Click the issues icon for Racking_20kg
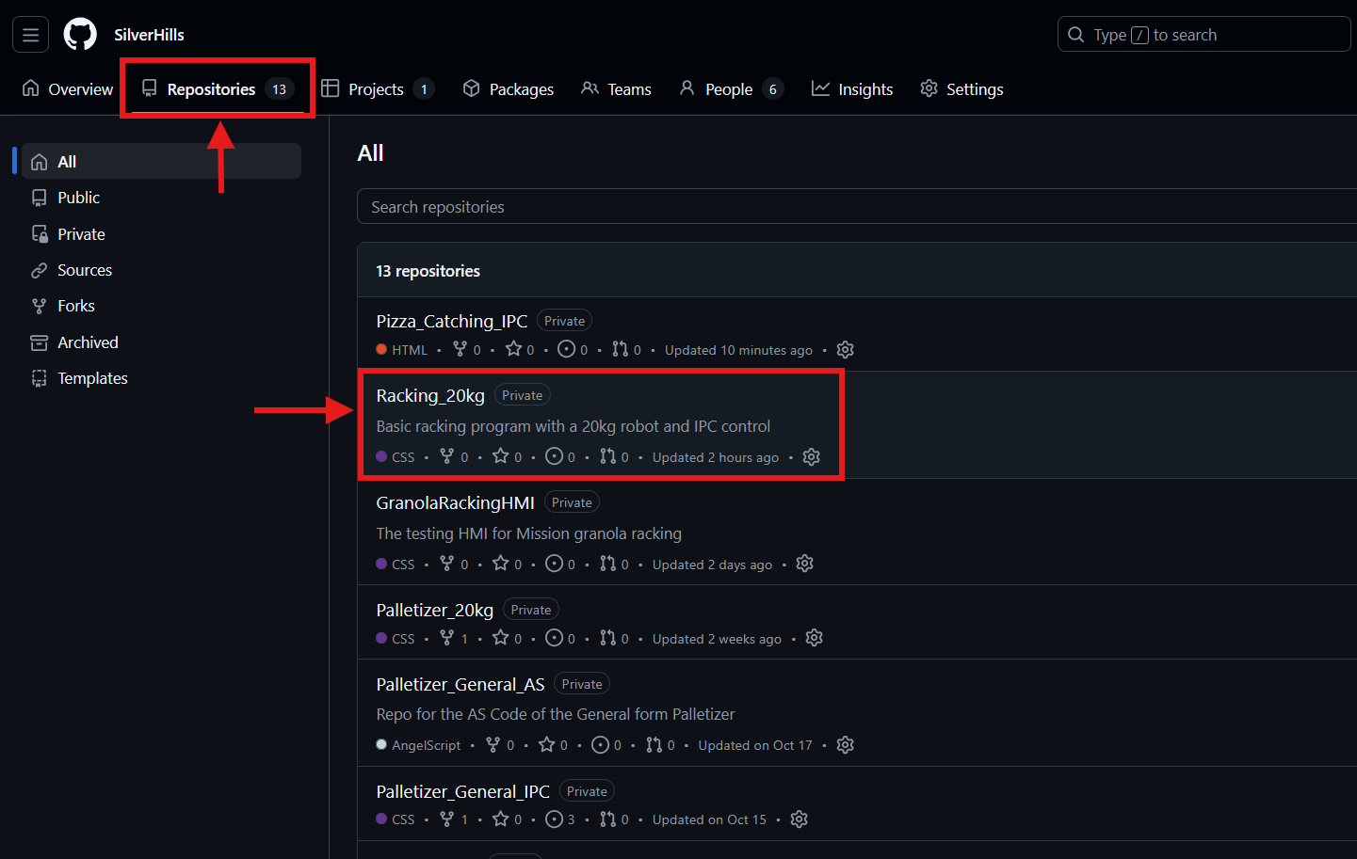Viewport: 1357px width, 859px height. 554,456
